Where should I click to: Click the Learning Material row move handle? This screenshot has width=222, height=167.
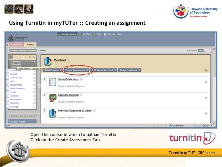[44, 95]
